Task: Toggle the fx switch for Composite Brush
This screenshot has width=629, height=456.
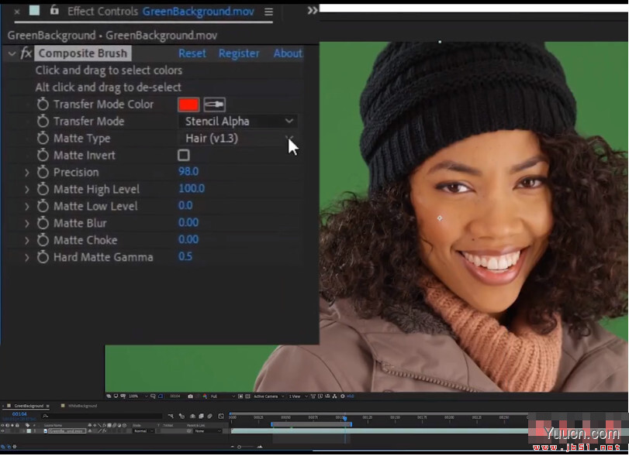Action: (26, 53)
